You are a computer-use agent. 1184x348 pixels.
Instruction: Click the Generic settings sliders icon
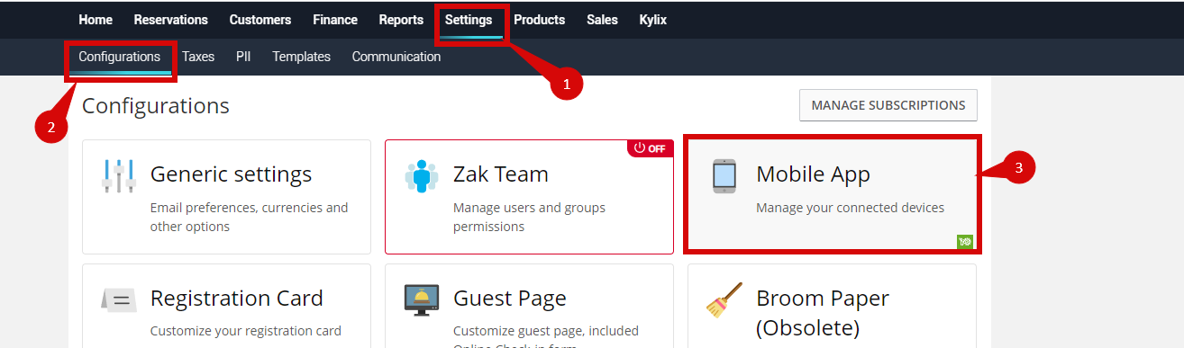(x=118, y=176)
